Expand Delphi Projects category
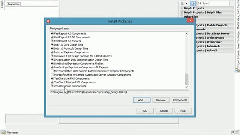 [182, 8]
